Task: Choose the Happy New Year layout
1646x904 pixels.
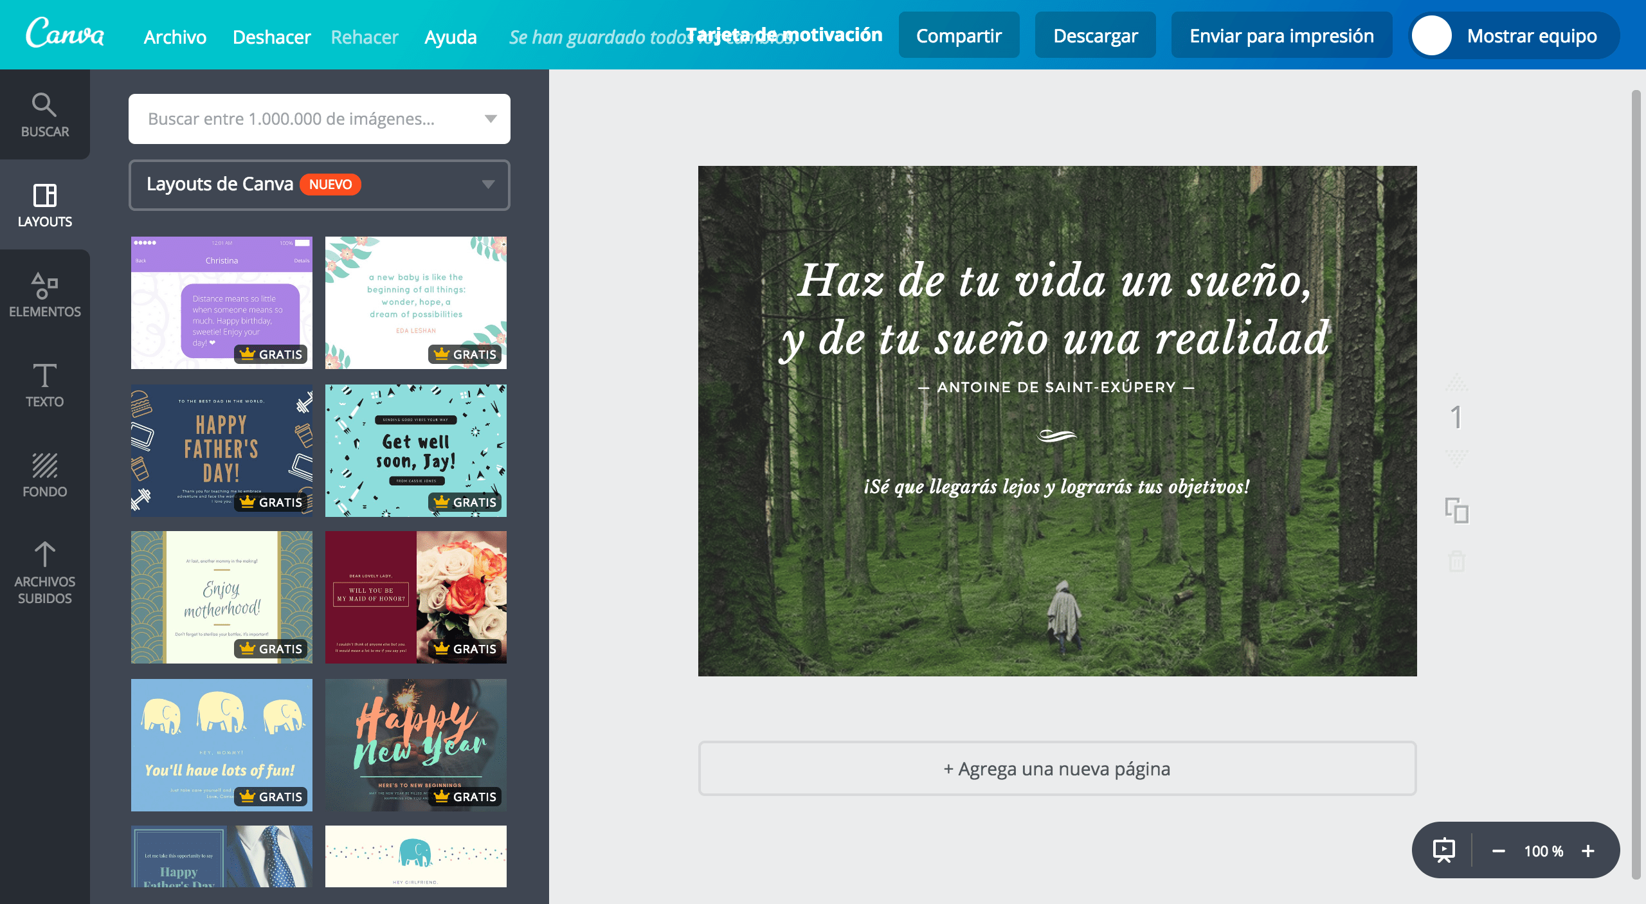Action: (416, 745)
